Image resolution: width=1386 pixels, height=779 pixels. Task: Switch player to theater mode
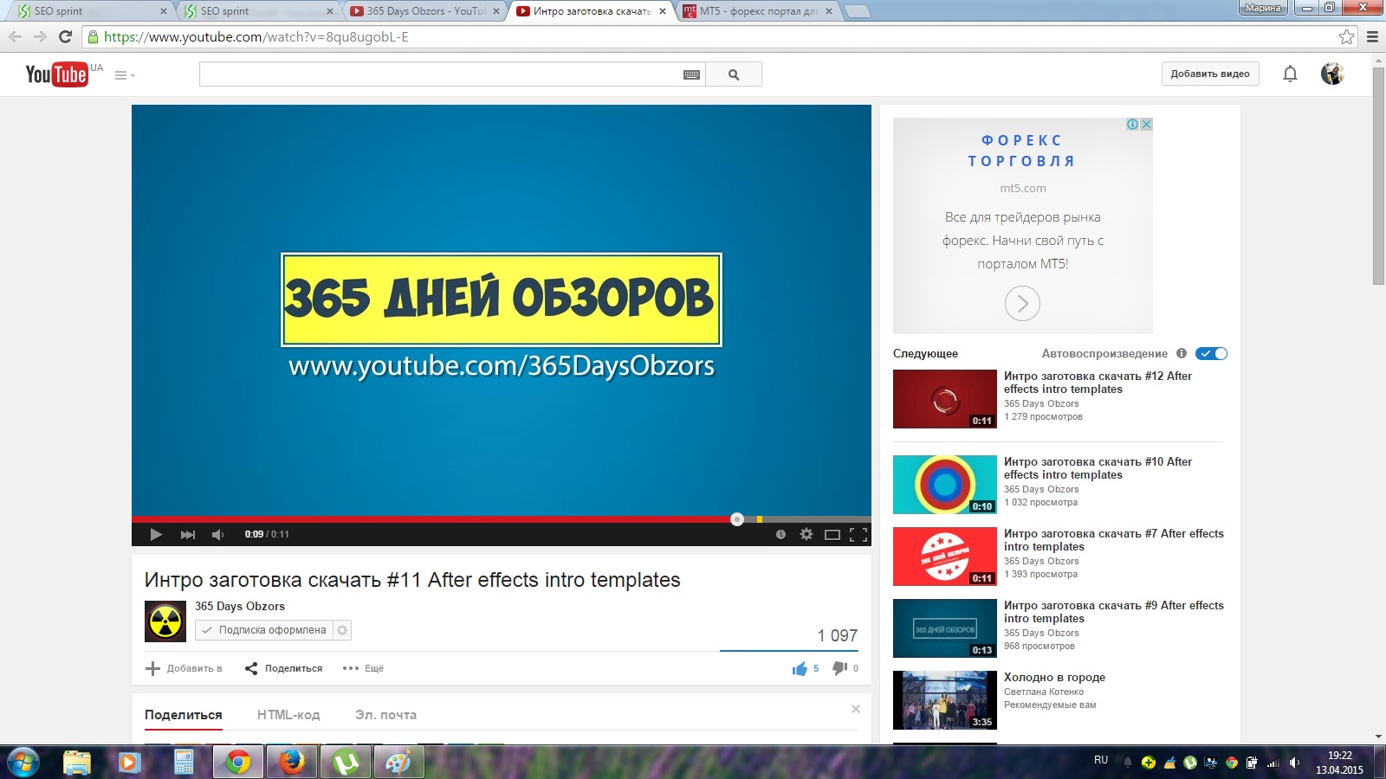[832, 534]
